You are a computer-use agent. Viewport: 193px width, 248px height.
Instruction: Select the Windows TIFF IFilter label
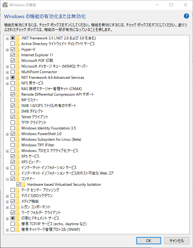38,145
